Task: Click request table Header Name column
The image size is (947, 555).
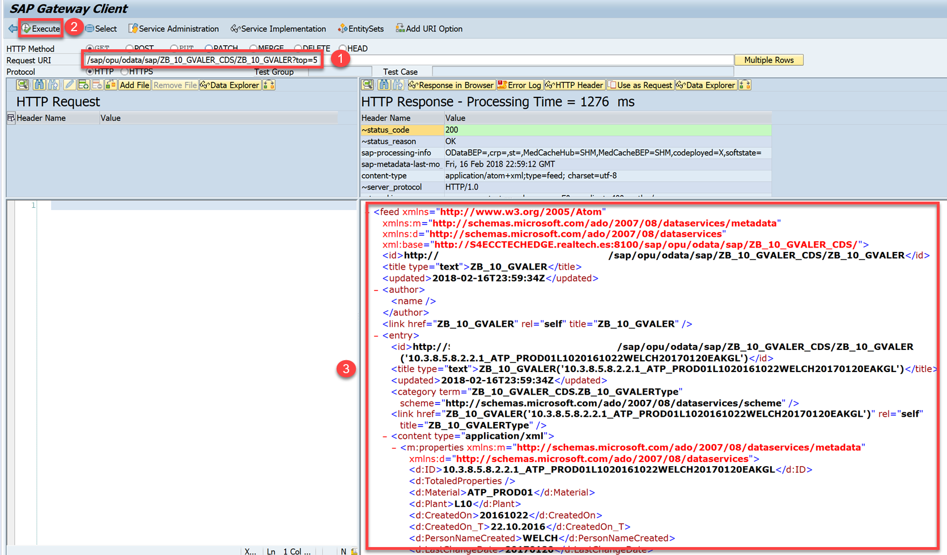Action: coord(57,118)
